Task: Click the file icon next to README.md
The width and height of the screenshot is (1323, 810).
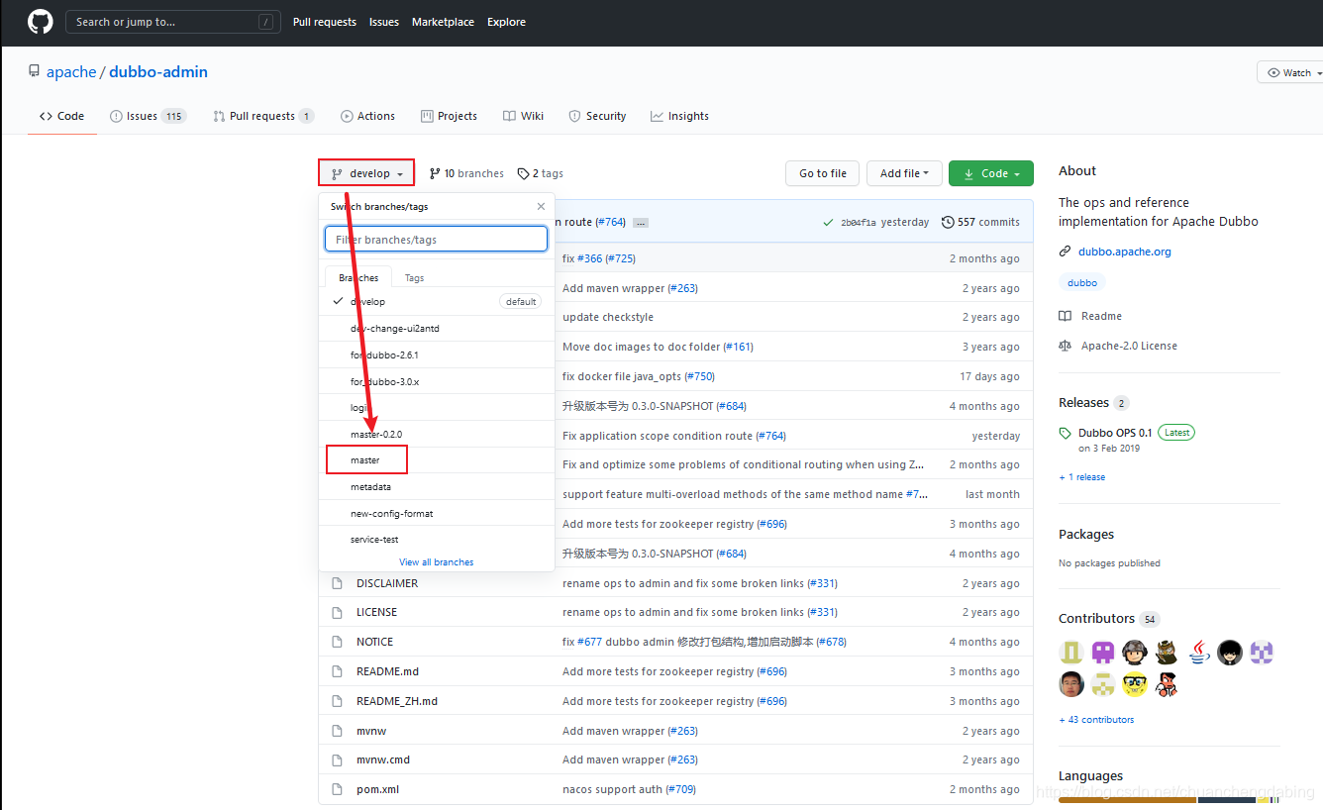Action: [337, 671]
